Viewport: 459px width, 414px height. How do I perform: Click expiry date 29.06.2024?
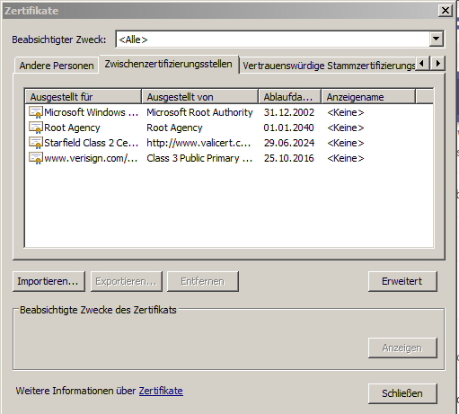(x=289, y=143)
